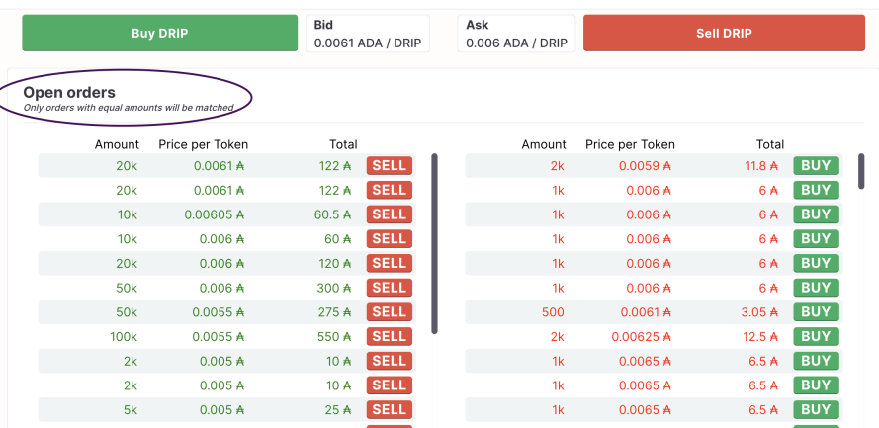Click BUY on the 2k at 0.00625 order
This screenshot has height=428, width=879.
(x=817, y=337)
